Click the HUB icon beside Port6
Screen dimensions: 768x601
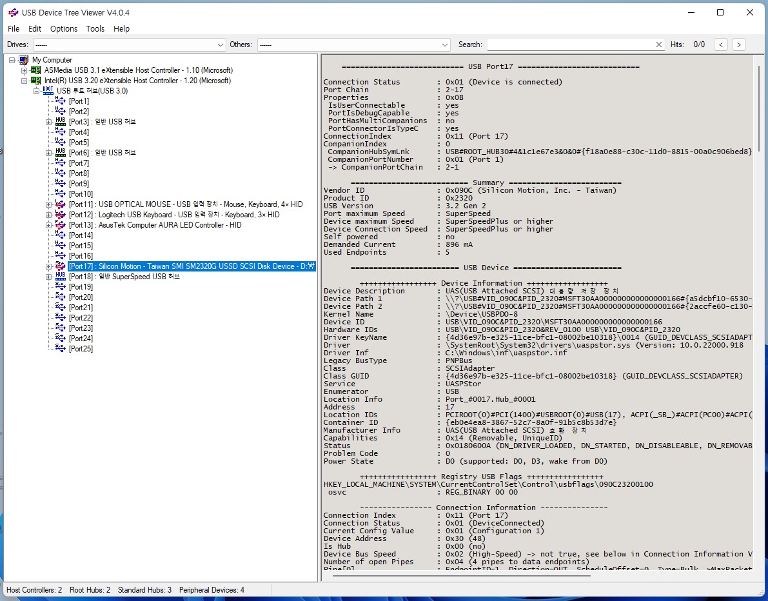coord(60,152)
